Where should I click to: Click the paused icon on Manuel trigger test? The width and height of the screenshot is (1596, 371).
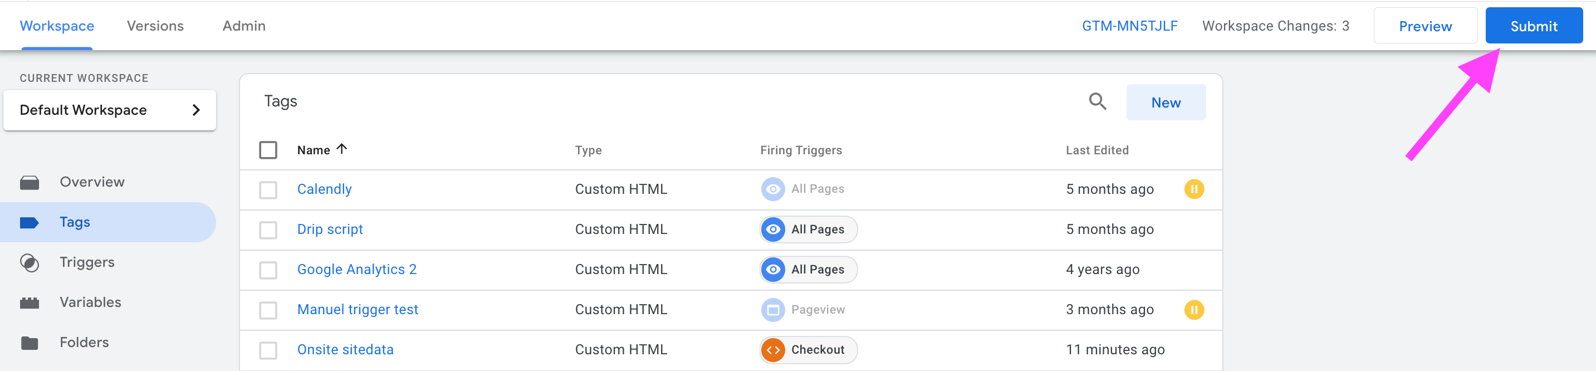[x=1193, y=309]
